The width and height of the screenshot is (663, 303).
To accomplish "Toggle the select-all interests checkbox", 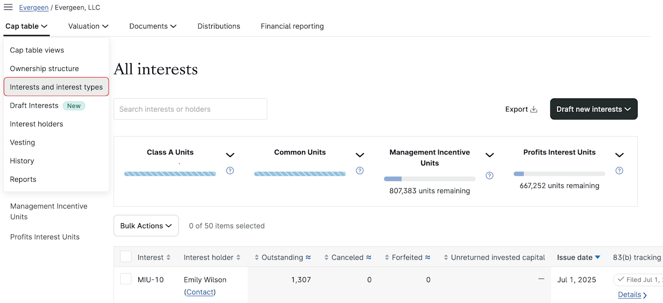I will point(126,256).
